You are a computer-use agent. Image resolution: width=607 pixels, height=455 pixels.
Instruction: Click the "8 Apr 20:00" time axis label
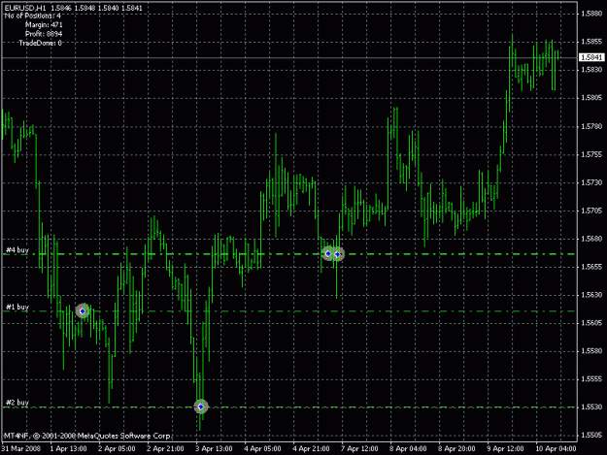tap(456, 449)
